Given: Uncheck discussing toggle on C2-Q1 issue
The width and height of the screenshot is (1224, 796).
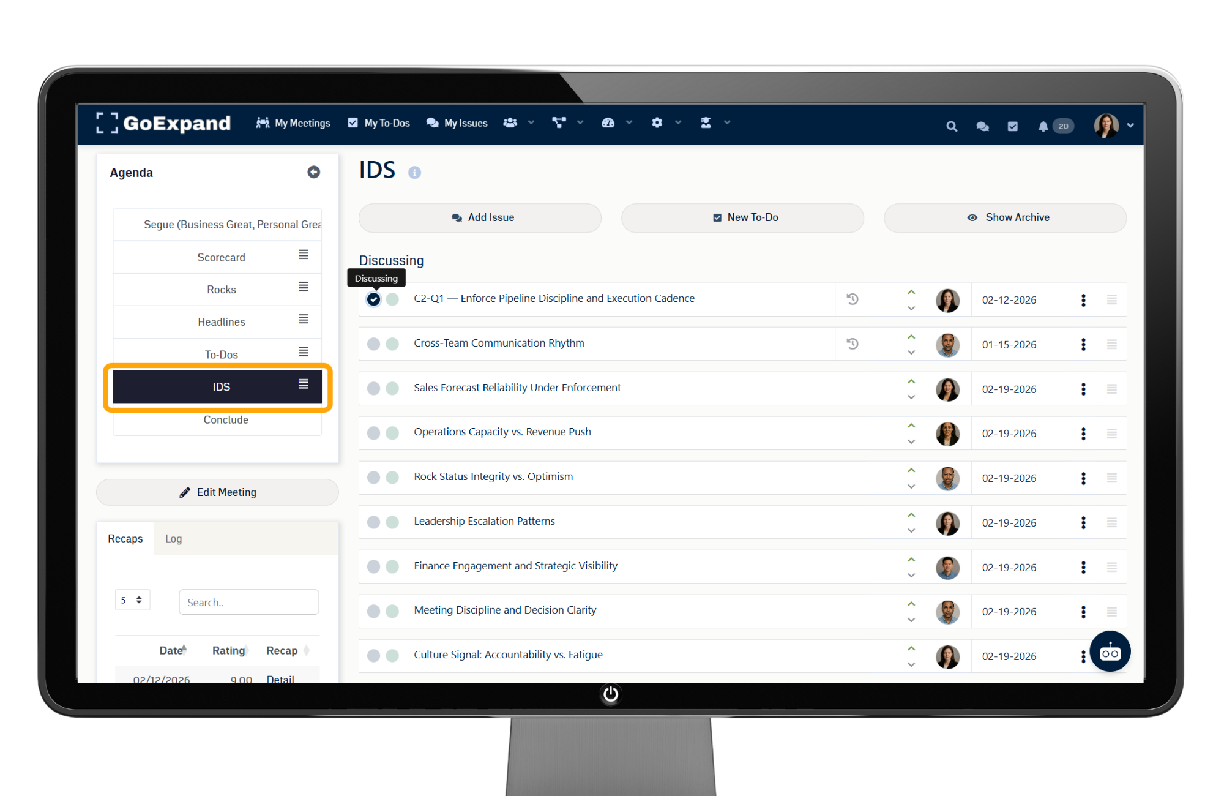Looking at the screenshot, I should (373, 299).
